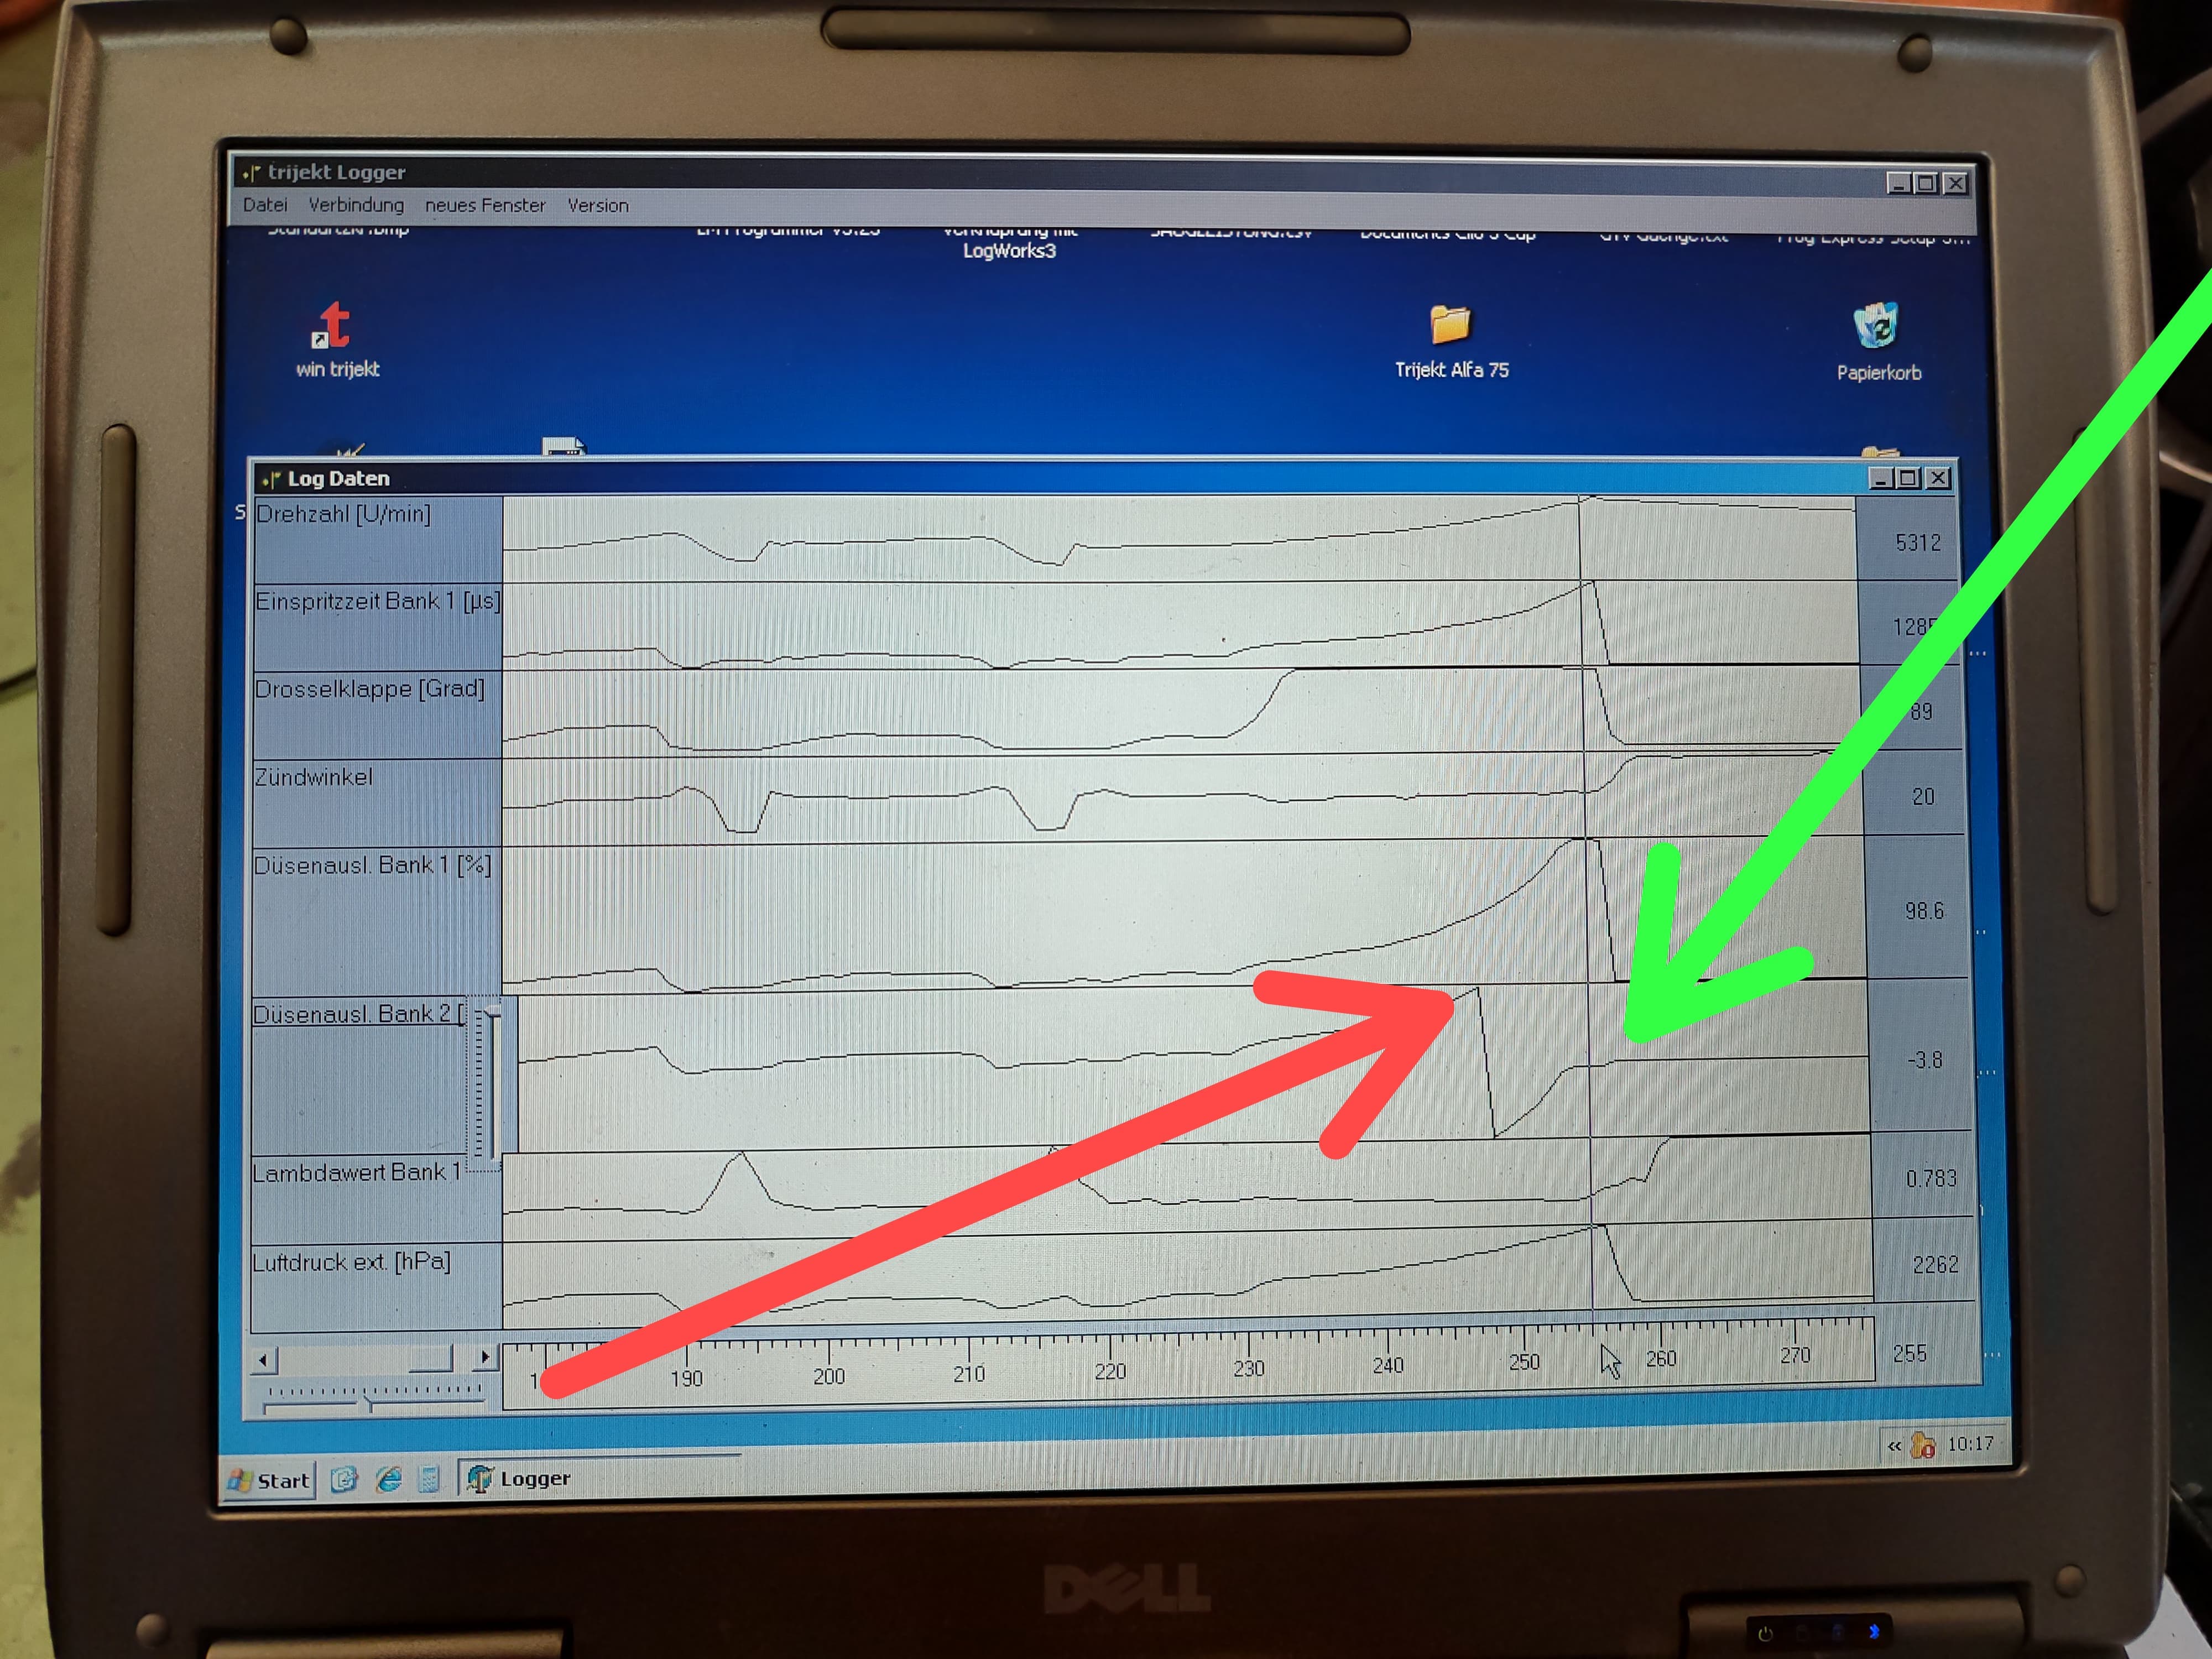Open the neues Fenster menu

[485, 205]
